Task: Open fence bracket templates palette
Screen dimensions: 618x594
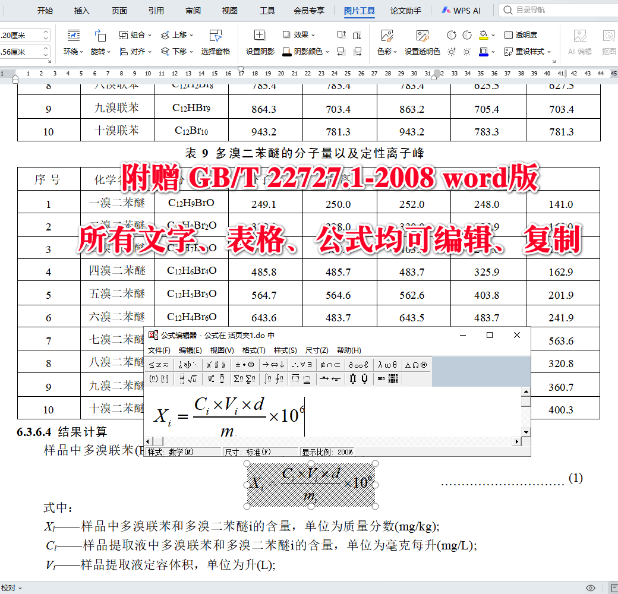Action: pos(159,379)
